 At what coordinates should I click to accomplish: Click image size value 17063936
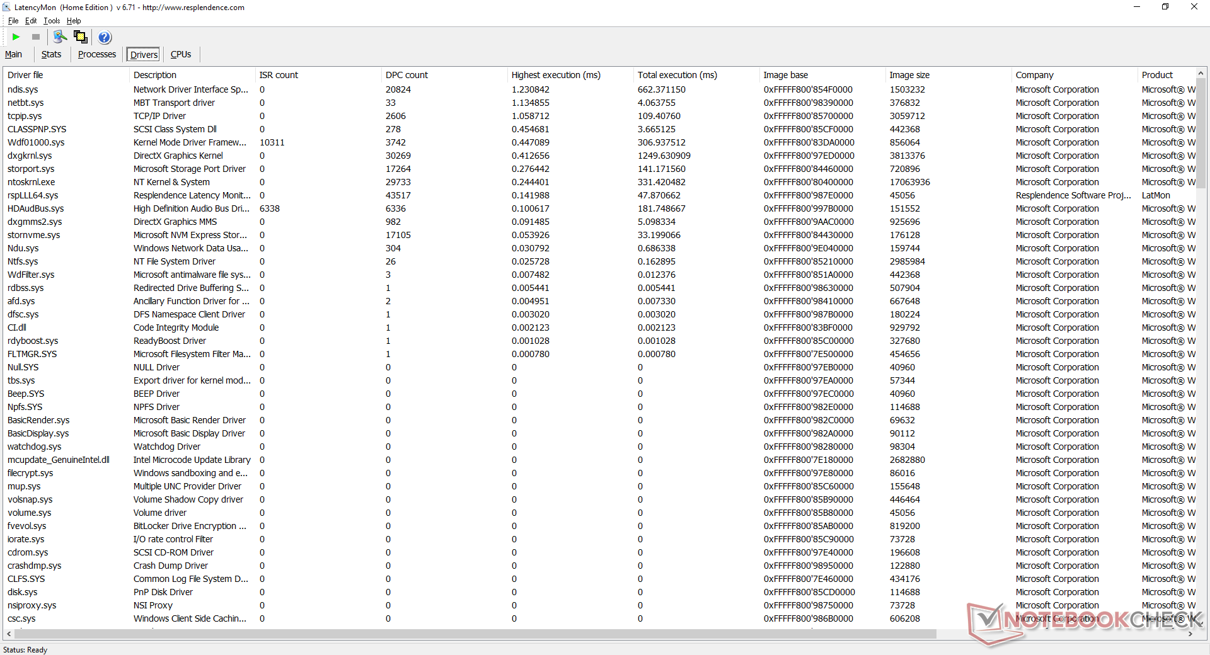pyautogui.click(x=910, y=182)
